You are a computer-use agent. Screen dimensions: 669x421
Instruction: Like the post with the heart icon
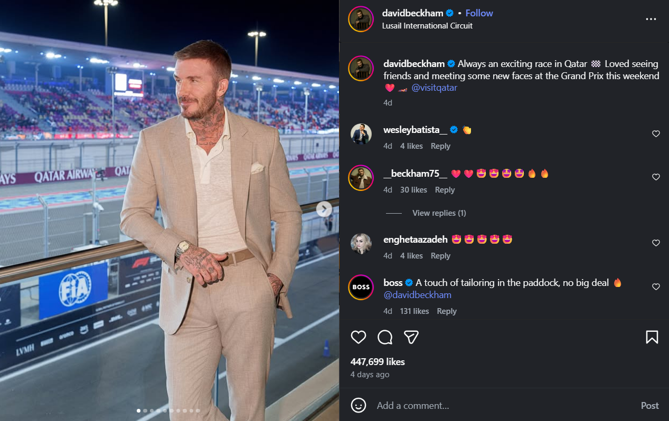pos(359,337)
